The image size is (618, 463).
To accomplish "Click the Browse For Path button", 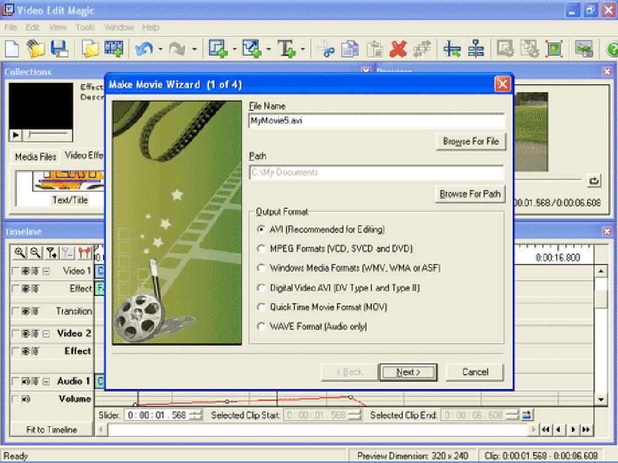I will click(x=470, y=194).
